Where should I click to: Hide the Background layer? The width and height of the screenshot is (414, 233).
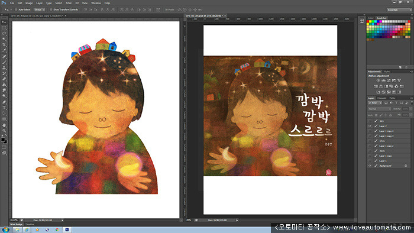pyautogui.click(x=370, y=166)
